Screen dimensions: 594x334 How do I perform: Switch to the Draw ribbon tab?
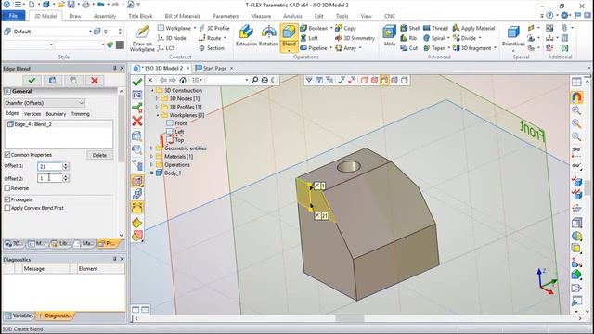(x=75, y=16)
